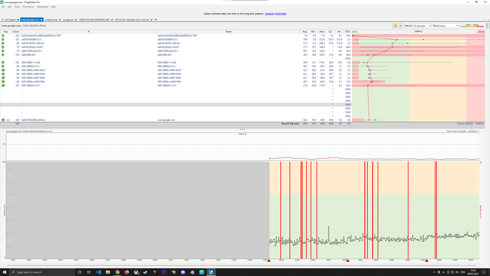
Task: Open the dropdown arrow next to pause button
Action: [401, 26]
